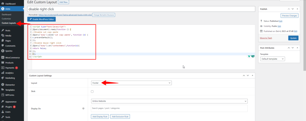The width and height of the screenshot is (306, 121).
Task: Open the Dashboard menu icon
Action: tap(2, 4)
